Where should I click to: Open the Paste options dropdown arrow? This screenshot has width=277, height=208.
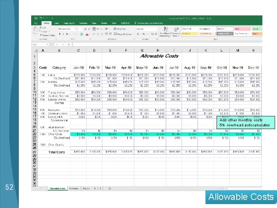click(35, 35)
